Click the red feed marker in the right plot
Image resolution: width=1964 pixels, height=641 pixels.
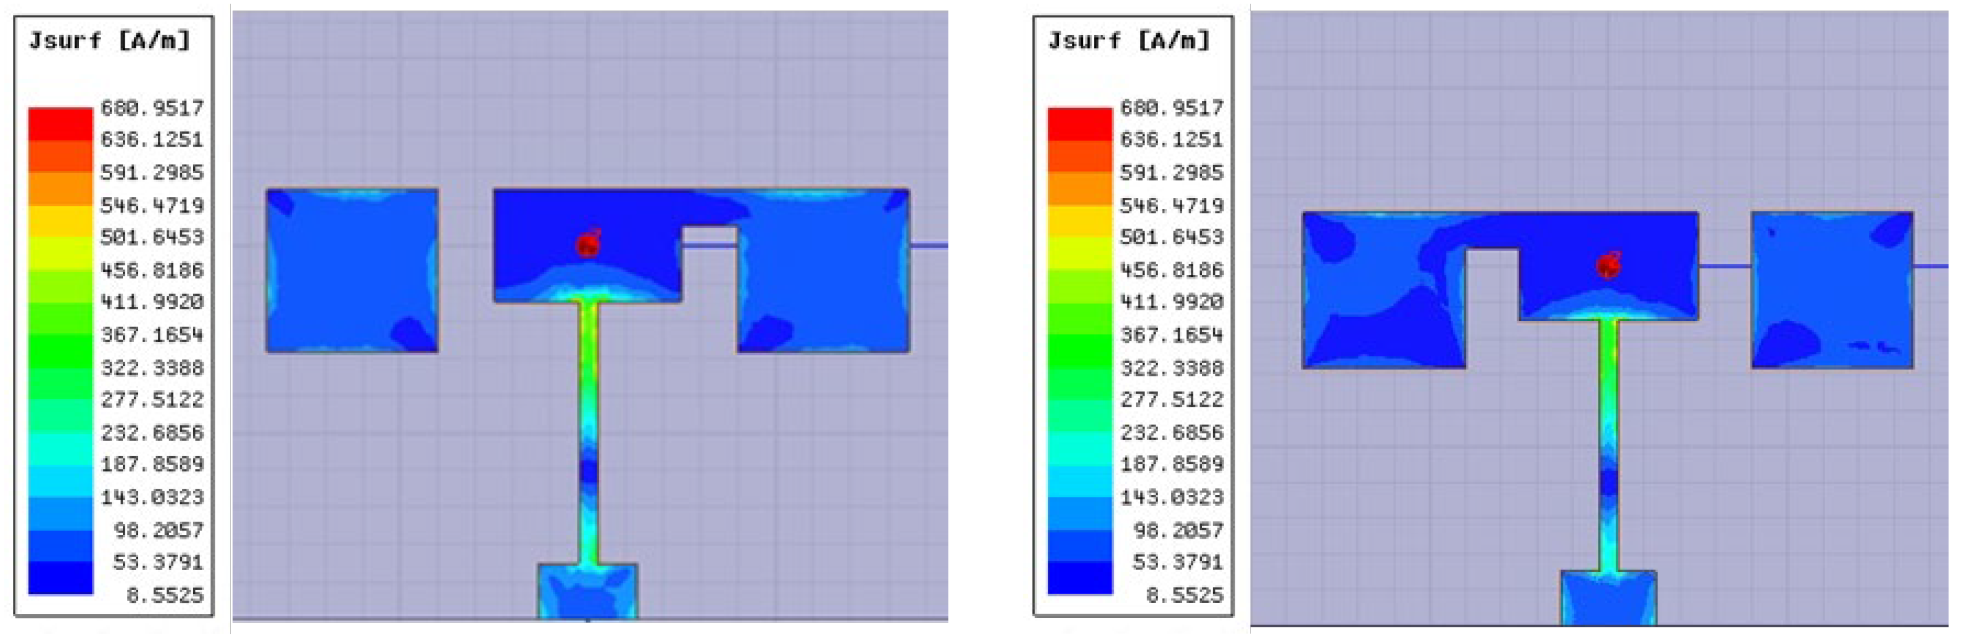[1609, 265]
